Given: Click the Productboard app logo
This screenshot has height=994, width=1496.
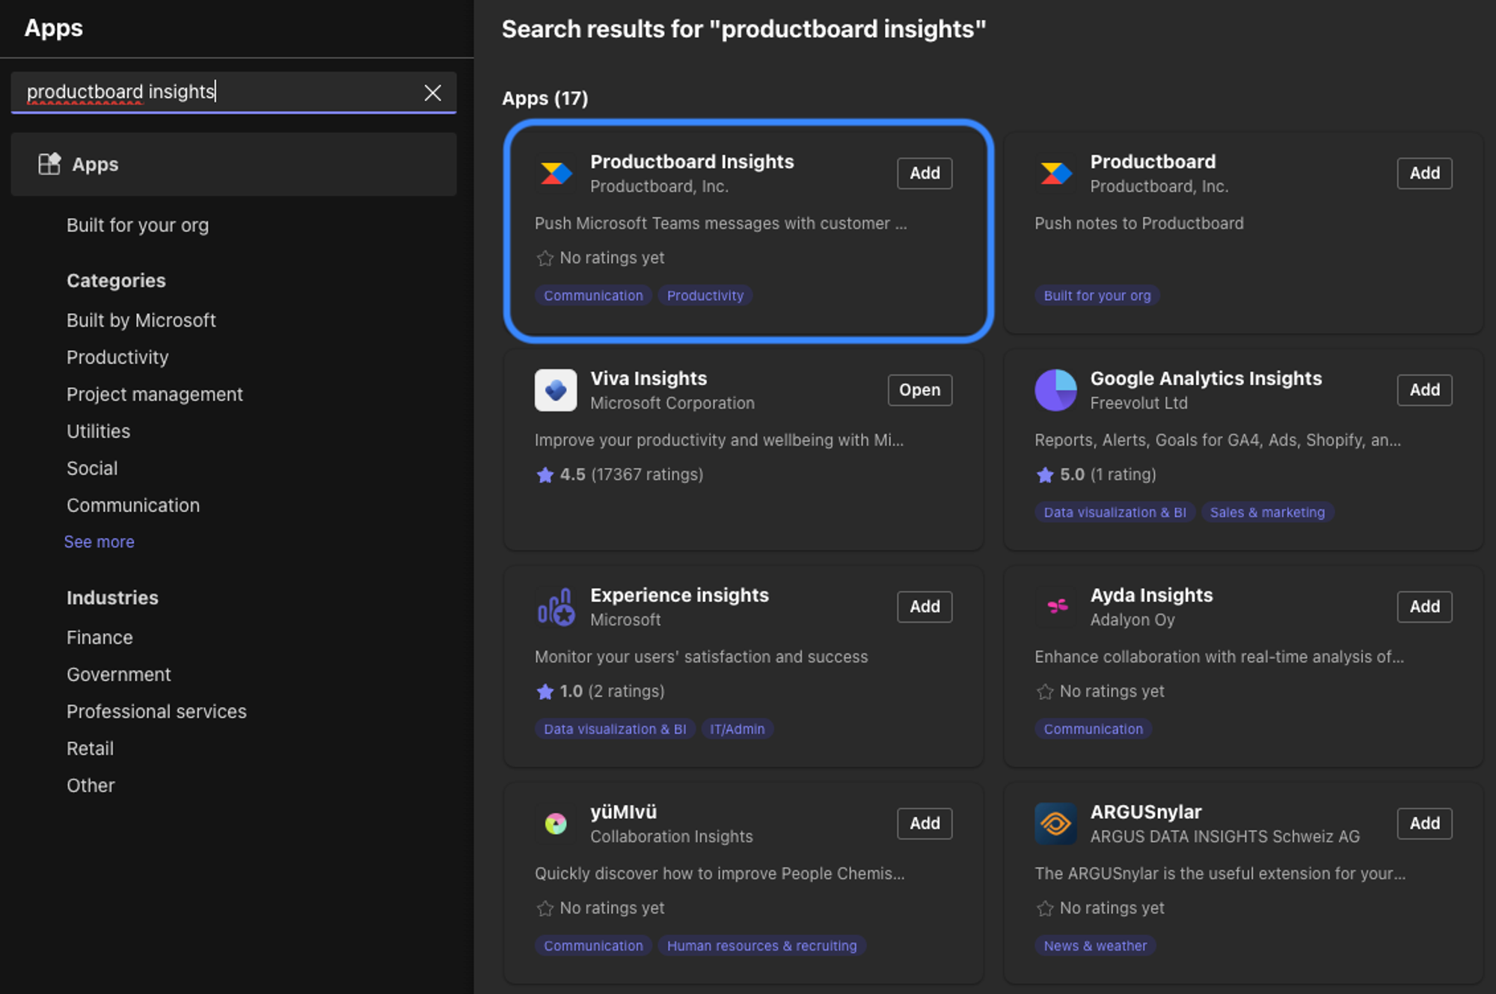Looking at the screenshot, I should [1055, 173].
